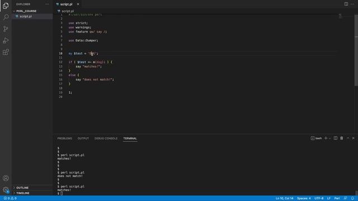Viewport: 358px width, 201px height.
Task: Click the terminal prompt input line
Action: pyautogui.click(x=62, y=194)
